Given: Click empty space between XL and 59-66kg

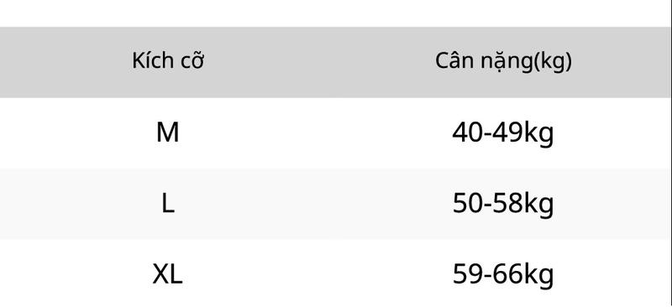Looking at the screenshot, I should [x=316, y=274].
